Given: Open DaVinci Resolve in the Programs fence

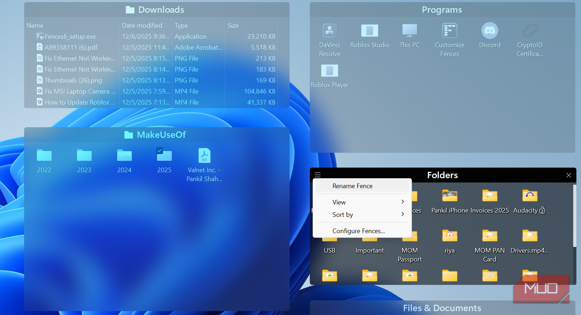Looking at the screenshot, I should tap(329, 40).
